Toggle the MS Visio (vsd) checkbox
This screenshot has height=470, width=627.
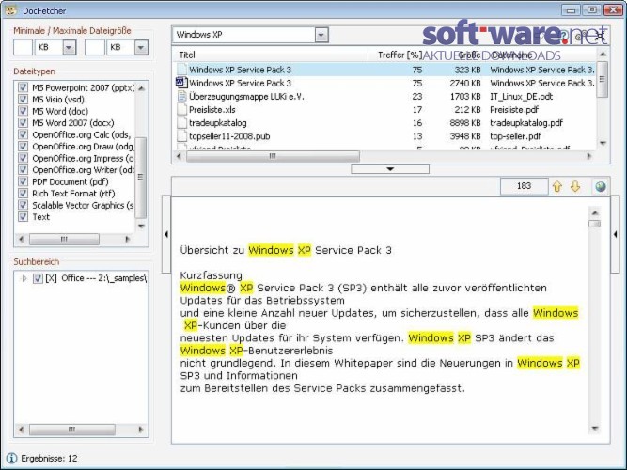pyautogui.click(x=23, y=99)
